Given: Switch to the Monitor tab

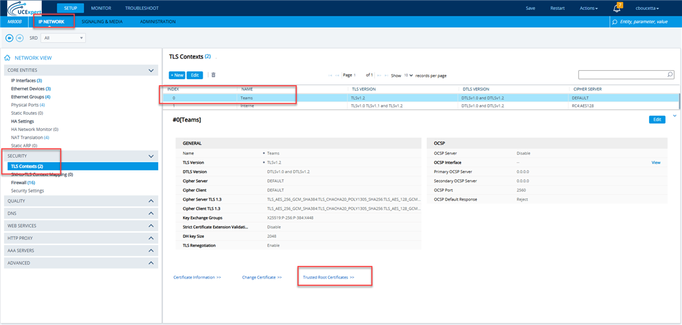Looking at the screenshot, I should tap(101, 8).
